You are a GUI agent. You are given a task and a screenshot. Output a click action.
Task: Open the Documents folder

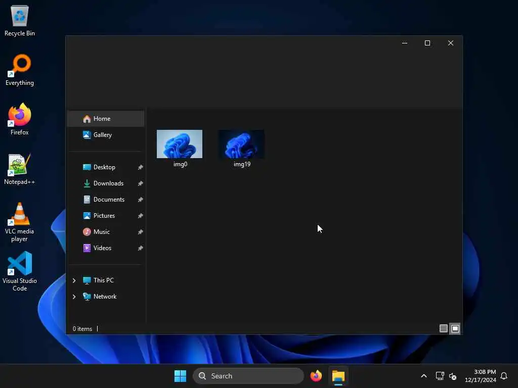pyautogui.click(x=105, y=200)
